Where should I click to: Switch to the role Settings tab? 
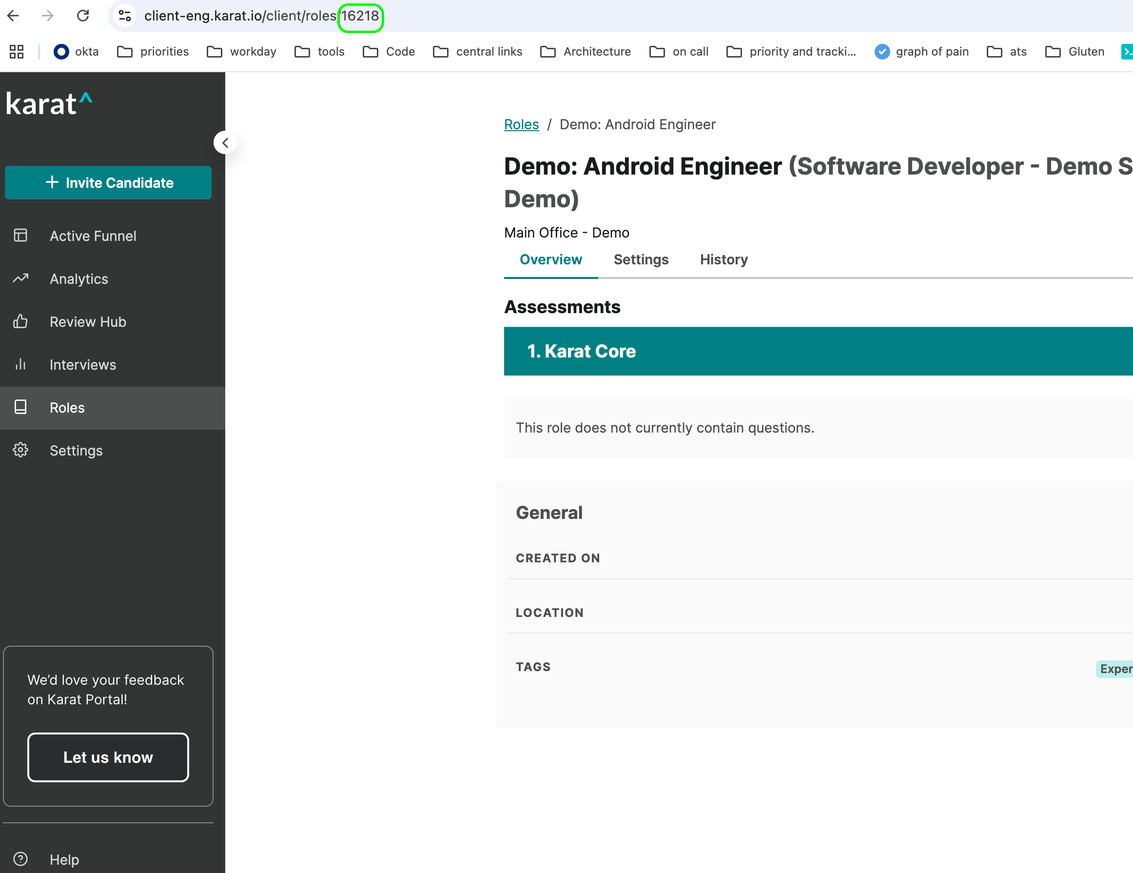tap(641, 259)
